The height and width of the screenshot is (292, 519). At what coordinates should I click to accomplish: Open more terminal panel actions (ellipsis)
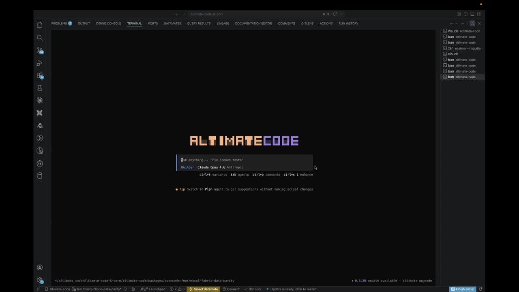(x=462, y=24)
